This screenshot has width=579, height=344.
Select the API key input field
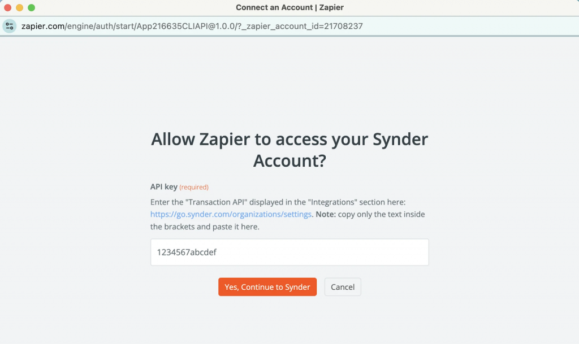[x=289, y=252]
